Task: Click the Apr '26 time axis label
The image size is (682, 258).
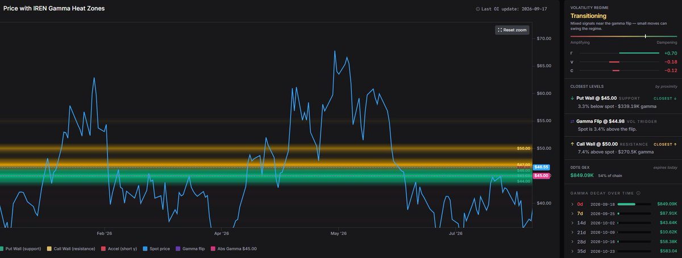Action: (221, 233)
